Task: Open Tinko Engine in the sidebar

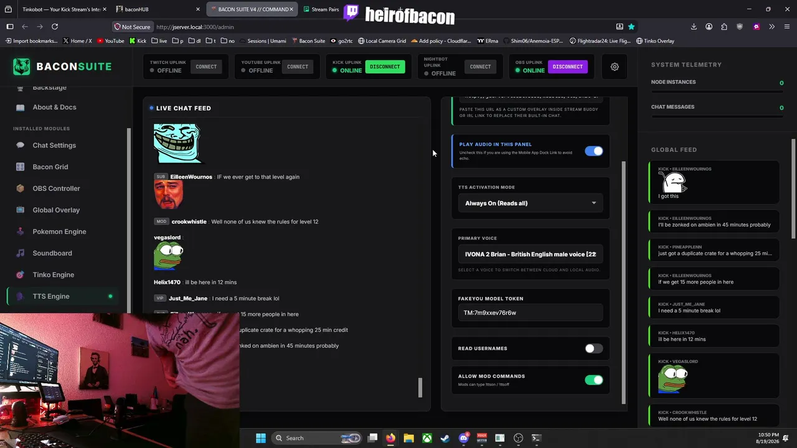Action: (53, 275)
